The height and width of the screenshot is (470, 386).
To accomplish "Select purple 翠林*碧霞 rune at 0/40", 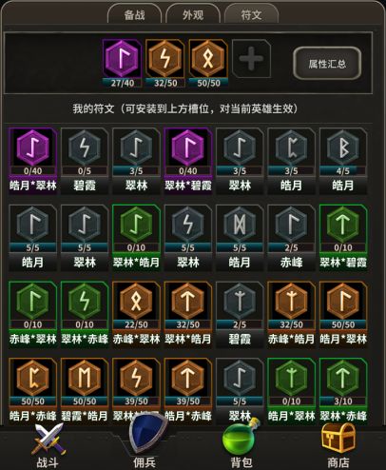I will (x=188, y=161).
